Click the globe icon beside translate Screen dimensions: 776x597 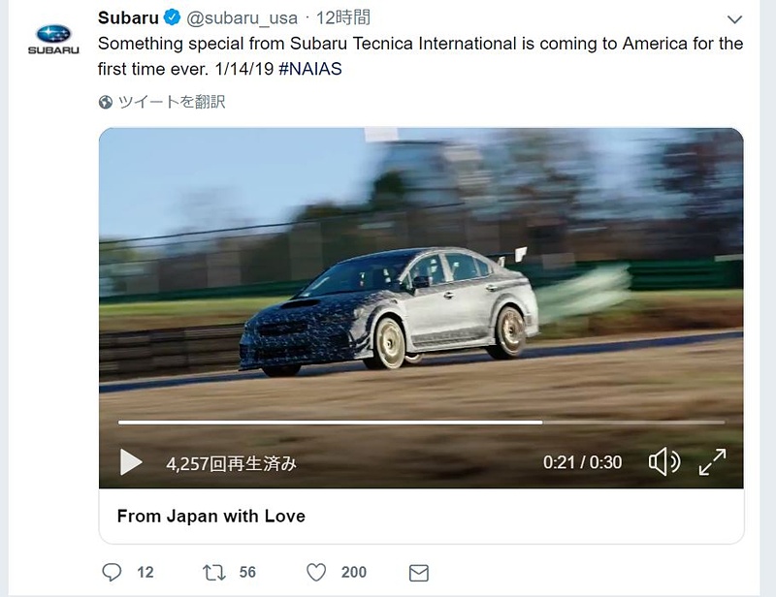point(106,103)
